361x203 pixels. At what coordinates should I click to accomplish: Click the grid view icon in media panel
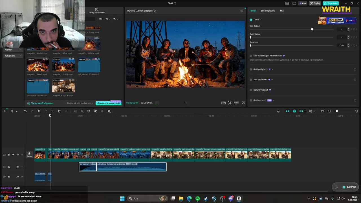101,19
